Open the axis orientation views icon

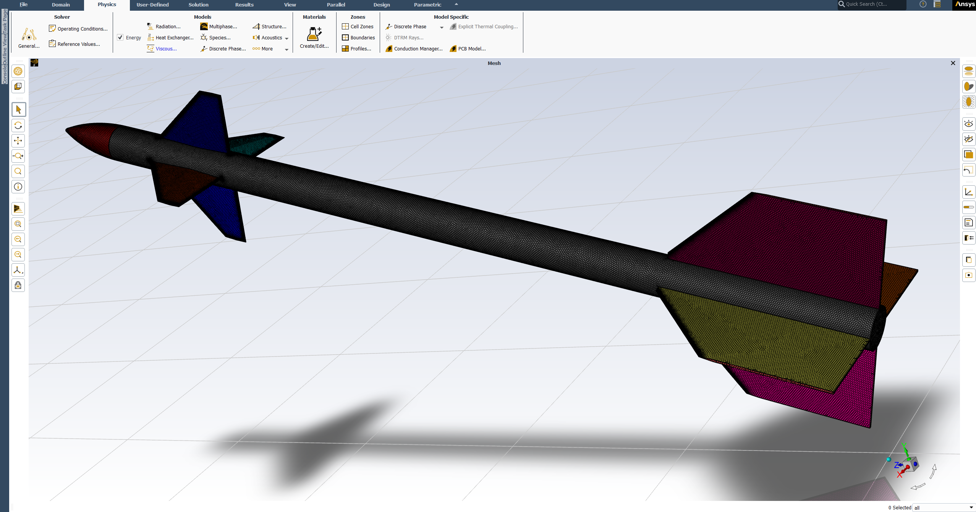click(18, 270)
